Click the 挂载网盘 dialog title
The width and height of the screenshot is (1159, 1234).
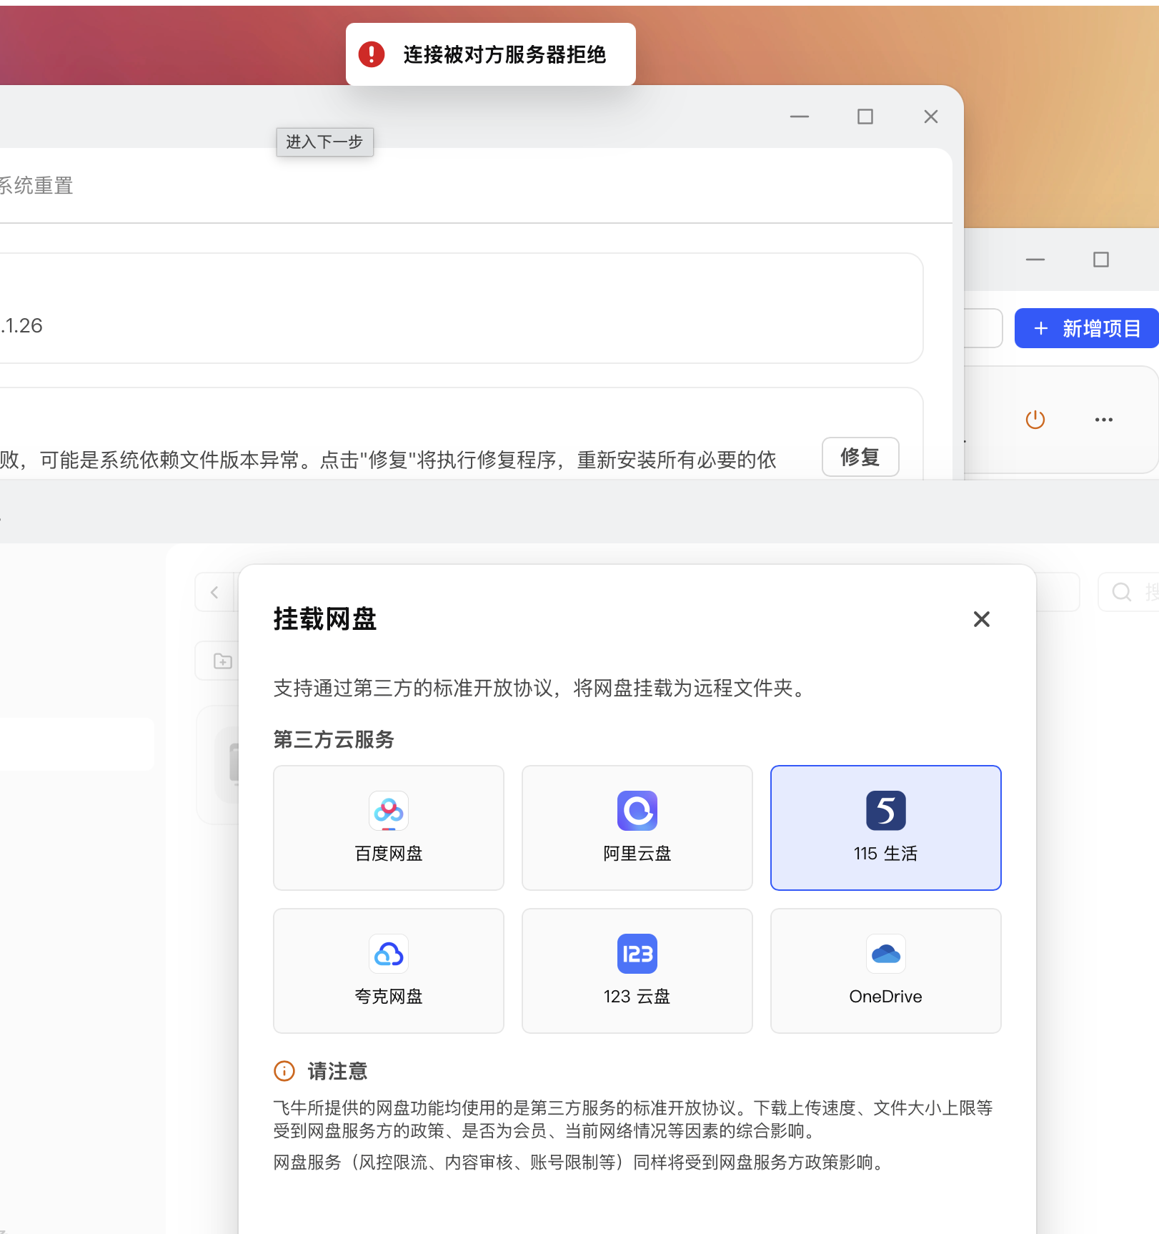coord(325,619)
